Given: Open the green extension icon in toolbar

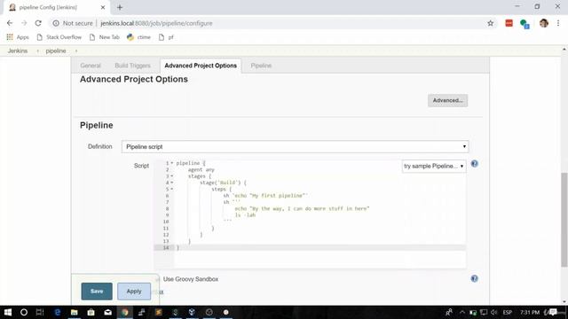Looking at the screenshot, I should (525, 24).
